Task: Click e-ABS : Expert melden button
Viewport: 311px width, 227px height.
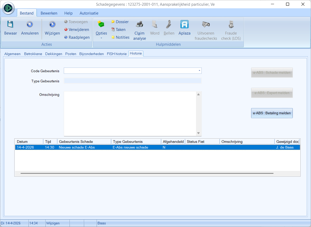Action: click(272, 93)
